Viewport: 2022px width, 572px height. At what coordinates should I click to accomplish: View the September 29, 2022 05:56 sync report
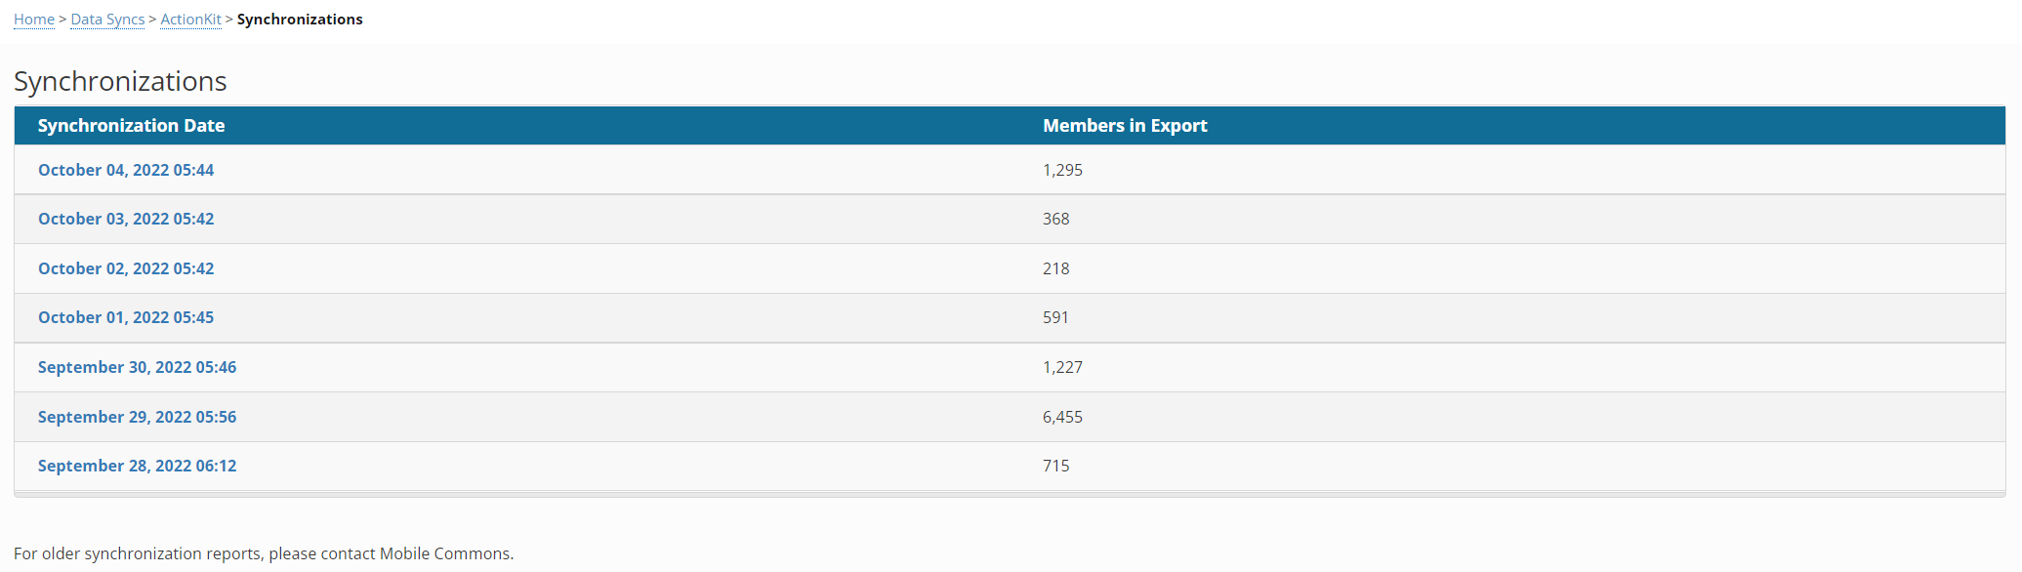[137, 417]
